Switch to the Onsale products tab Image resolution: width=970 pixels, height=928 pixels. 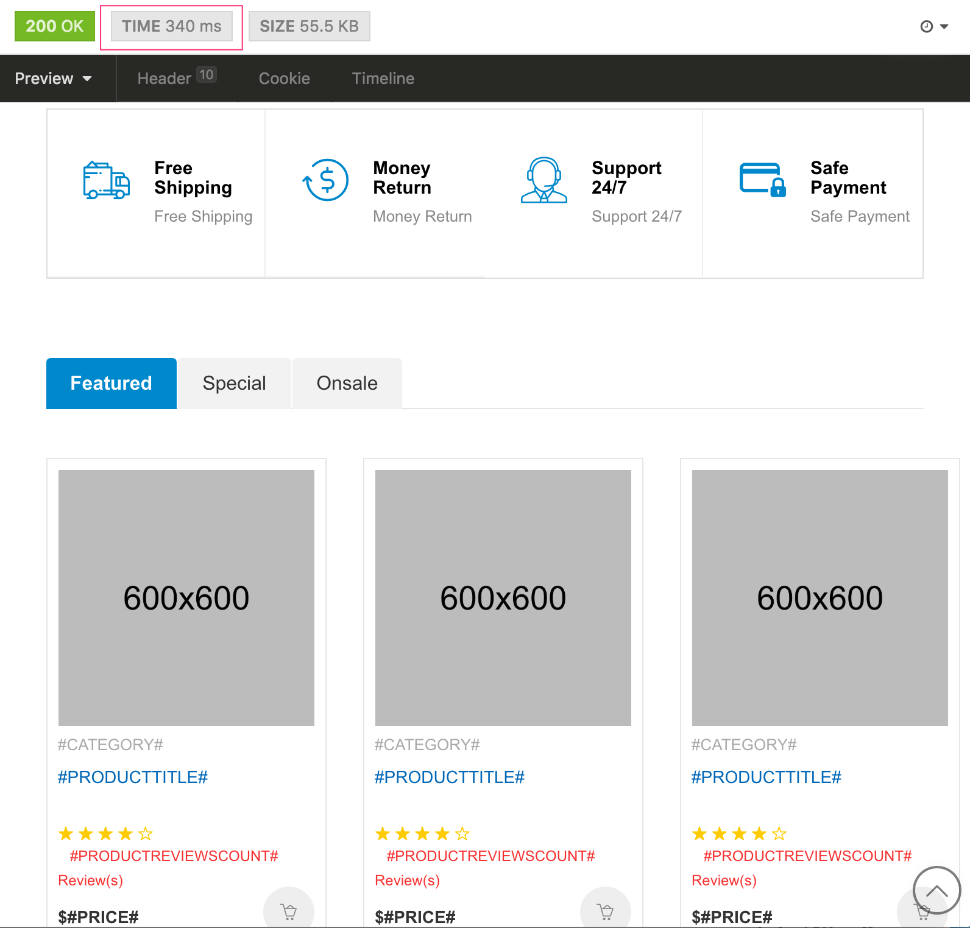(347, 383)
